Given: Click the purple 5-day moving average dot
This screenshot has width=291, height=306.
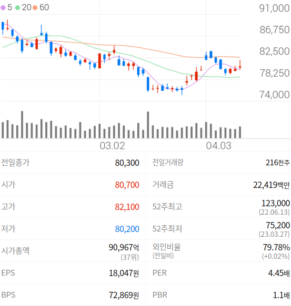Looking at the screenshot, I should (x=3, y=8).
